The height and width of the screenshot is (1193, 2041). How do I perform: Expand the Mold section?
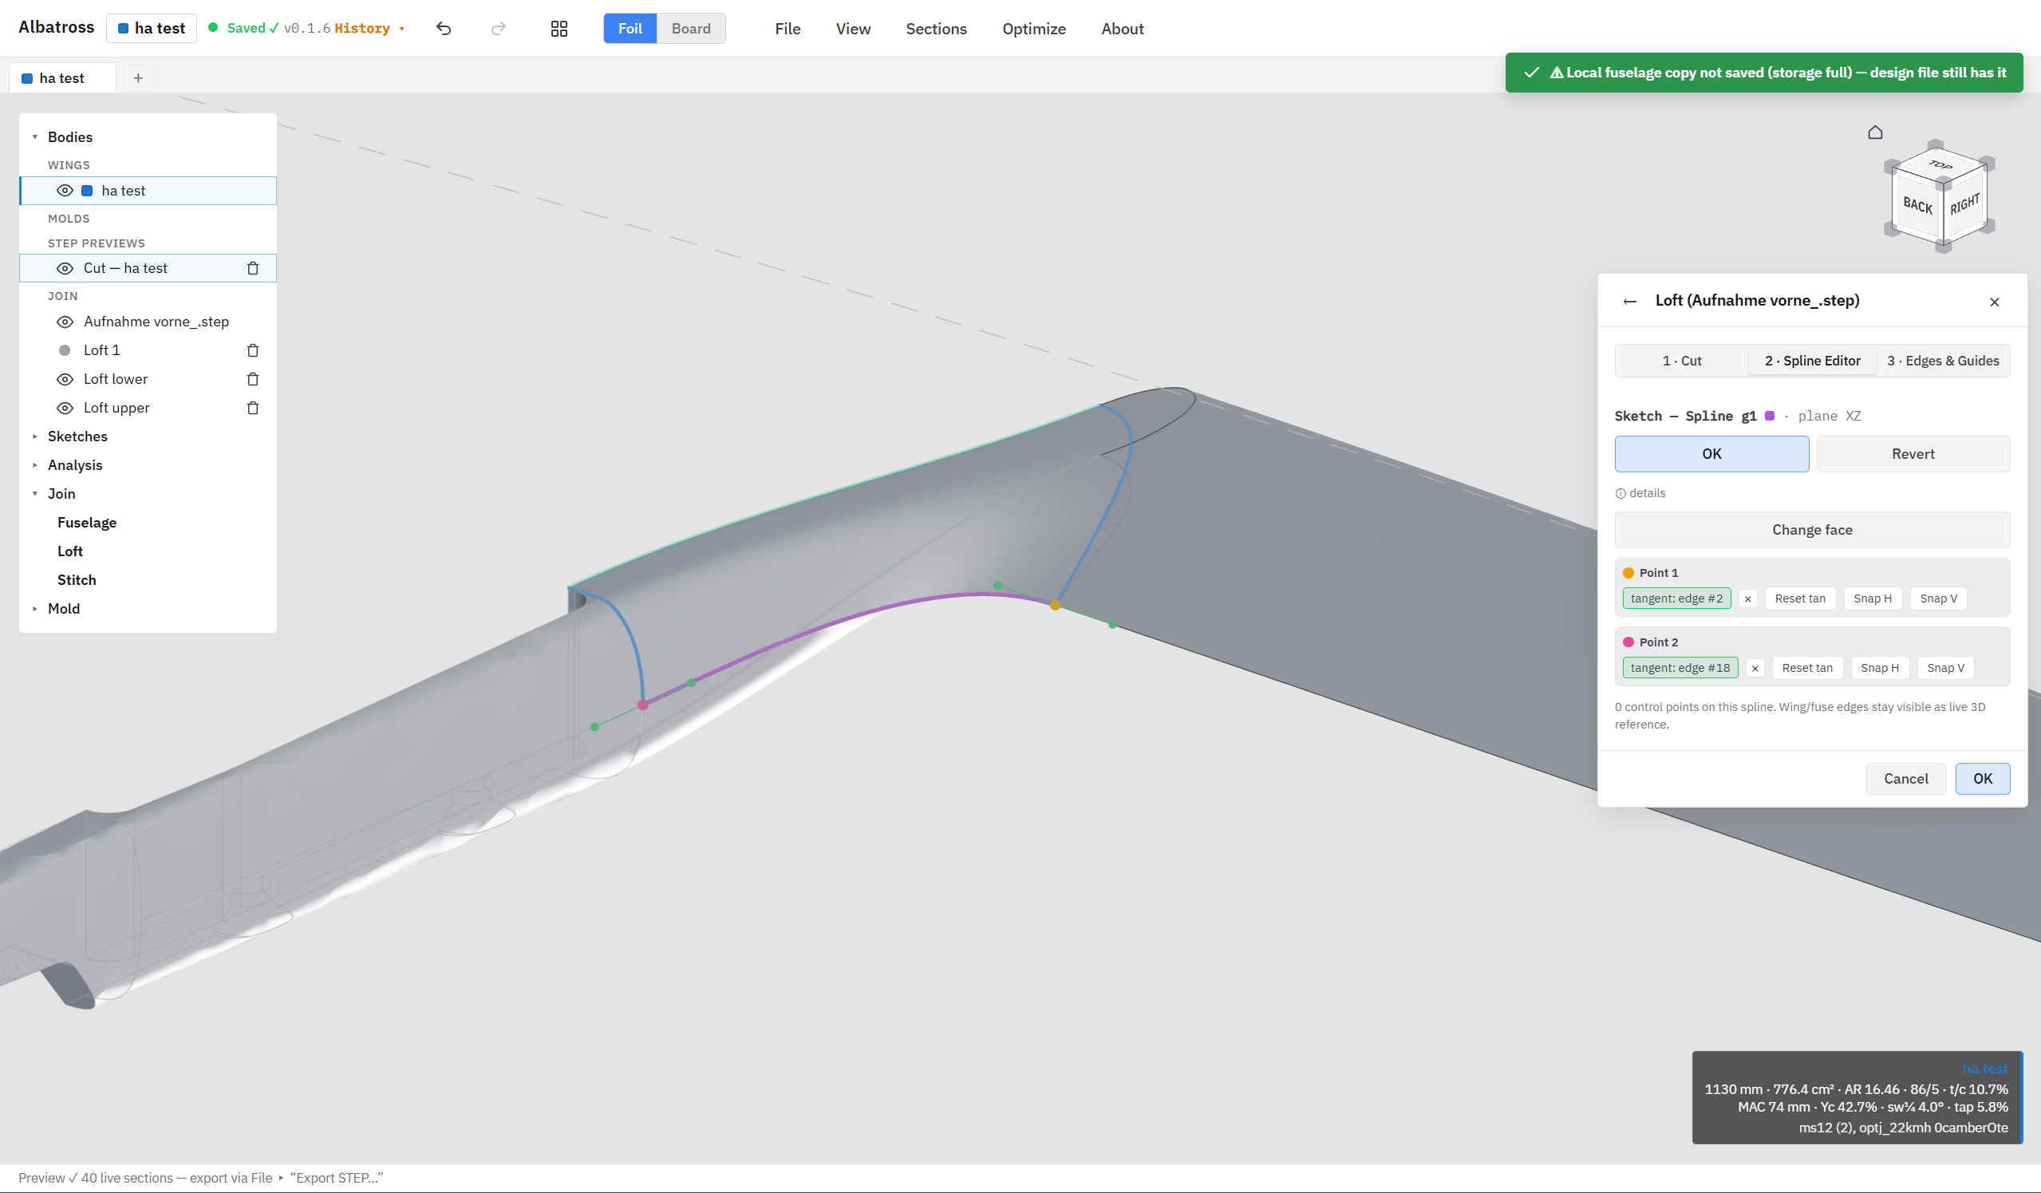point(35,609)
